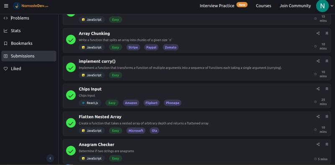Bookmark the Array Chunking problem
The width and height of the screenshot is (335, 165).
327,33
